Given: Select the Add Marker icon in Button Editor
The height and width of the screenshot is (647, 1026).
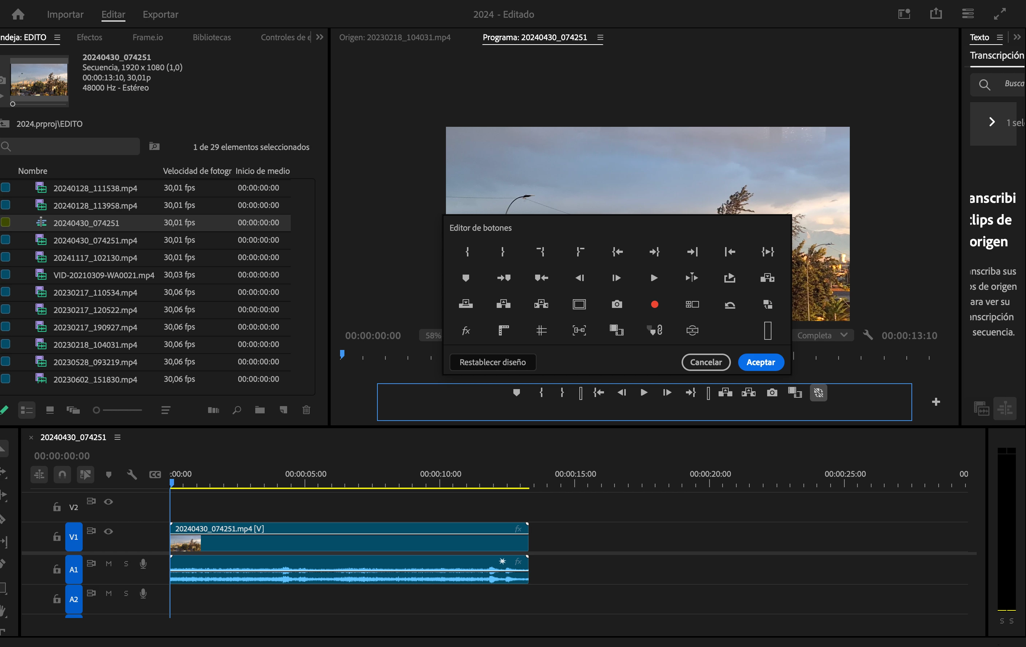Looking at the screenshot, I should 465,278.
